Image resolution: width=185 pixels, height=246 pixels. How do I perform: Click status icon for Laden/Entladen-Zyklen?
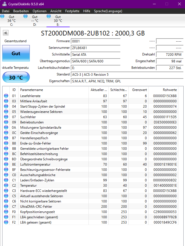coord(6,180)
